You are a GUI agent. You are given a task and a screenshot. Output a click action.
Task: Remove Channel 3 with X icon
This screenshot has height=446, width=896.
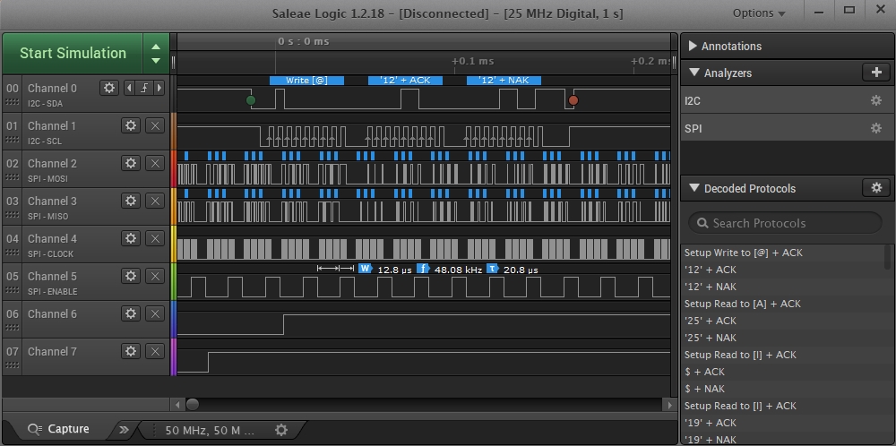point(155,201)
